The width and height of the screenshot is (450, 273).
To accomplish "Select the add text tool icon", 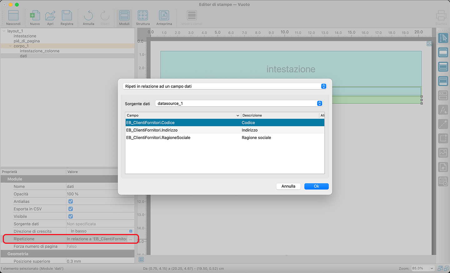I will pos(443,110).
